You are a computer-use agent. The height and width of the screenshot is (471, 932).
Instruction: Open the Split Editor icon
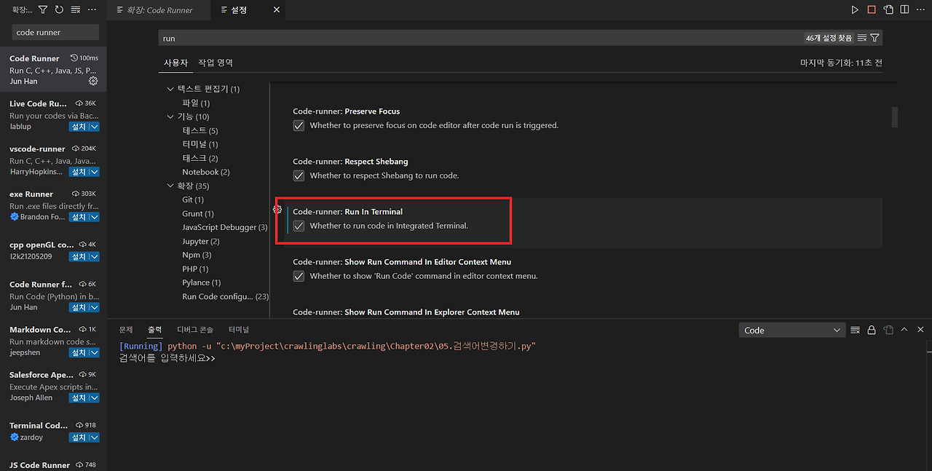pos(904,9)
